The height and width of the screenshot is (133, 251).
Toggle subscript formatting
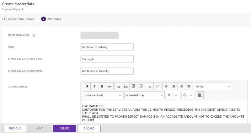tap(150, 86)
